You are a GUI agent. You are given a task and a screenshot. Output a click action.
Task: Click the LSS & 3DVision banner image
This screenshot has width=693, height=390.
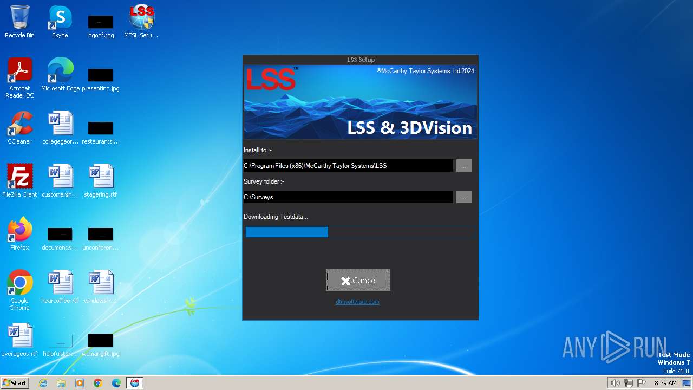click(x=361, y=102)
